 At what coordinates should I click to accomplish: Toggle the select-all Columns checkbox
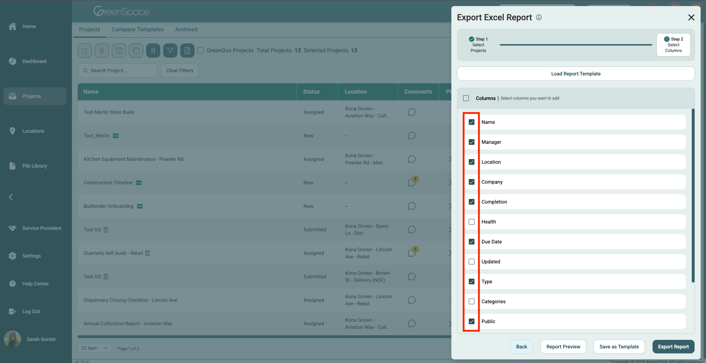click(x=466, y=98)
